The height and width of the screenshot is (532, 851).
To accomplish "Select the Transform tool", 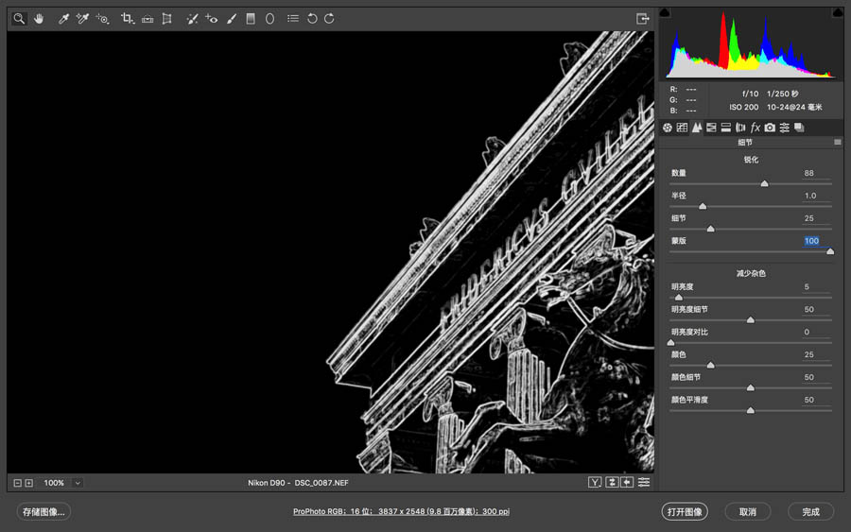I will coord(166,19).
